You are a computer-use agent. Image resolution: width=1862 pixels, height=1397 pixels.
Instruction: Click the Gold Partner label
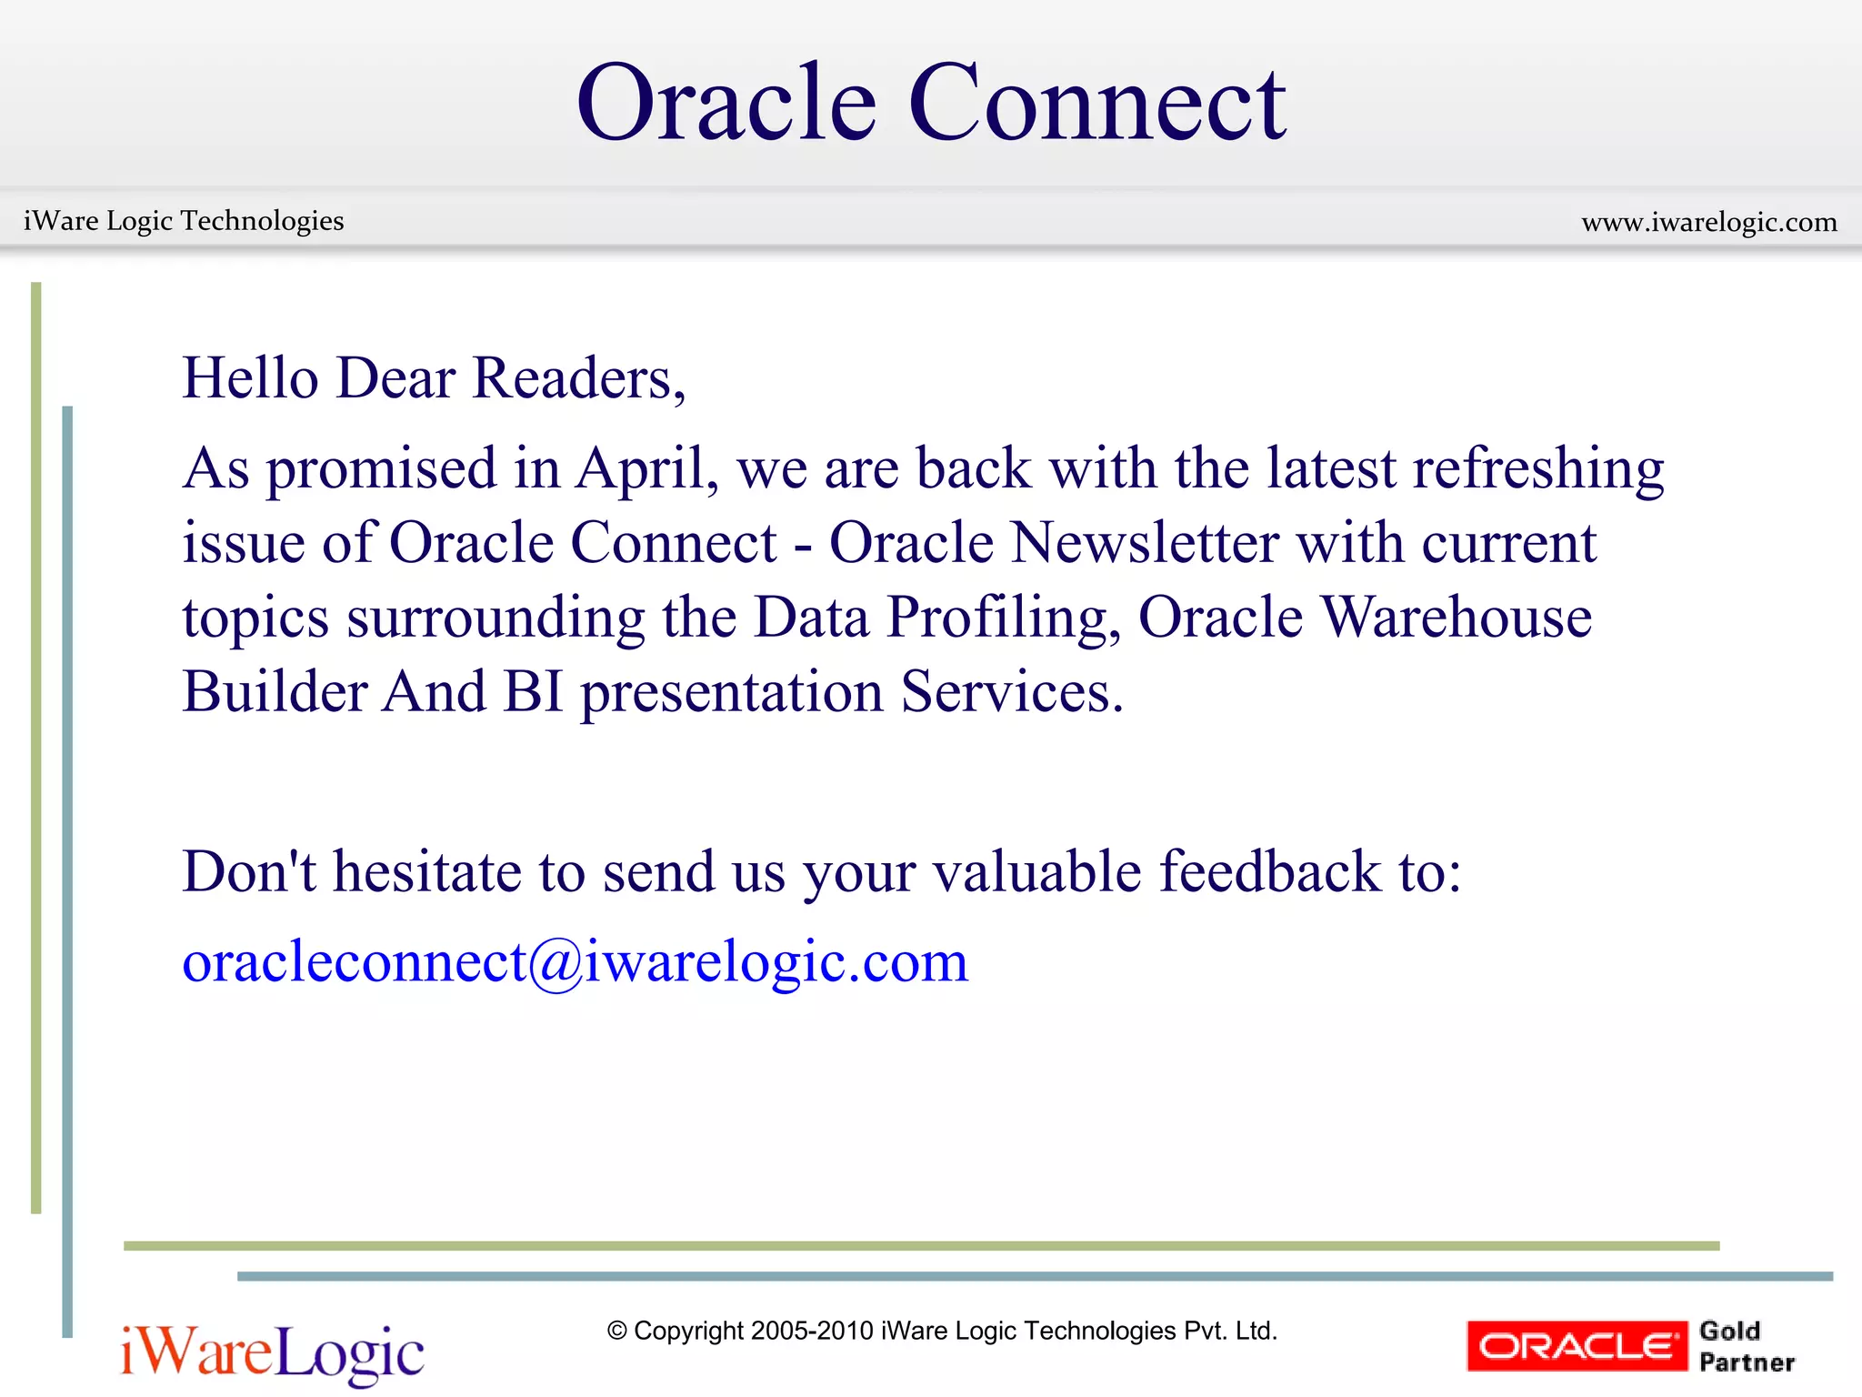(1746, 1346)
